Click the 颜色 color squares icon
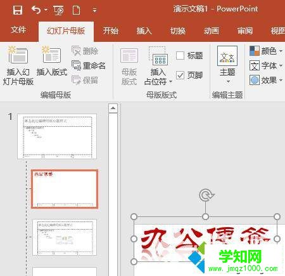 (255, 51)
